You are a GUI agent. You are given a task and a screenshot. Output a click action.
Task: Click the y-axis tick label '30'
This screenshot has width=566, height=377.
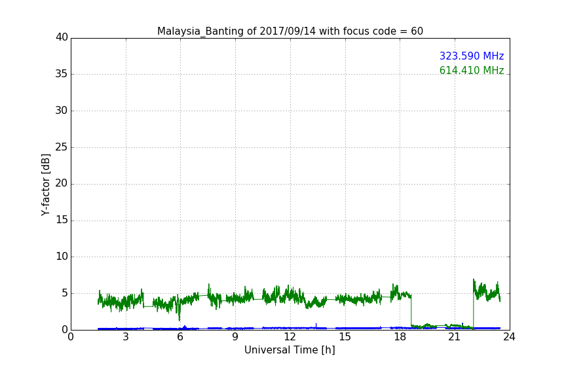62,111
